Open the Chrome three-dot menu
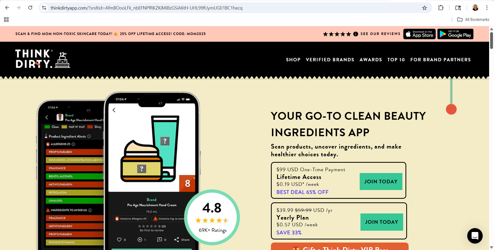Viewport: 494px width, 250px height. 487,8
